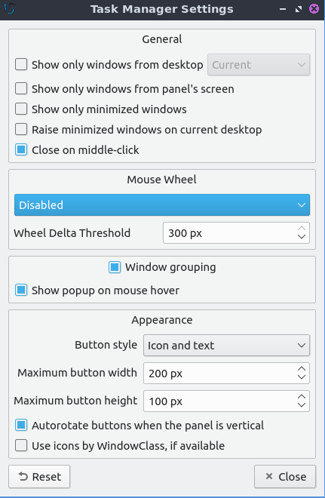Decrease Maximum button height using down arrow
Screen dimensions: 325x498
coord(302,405)
